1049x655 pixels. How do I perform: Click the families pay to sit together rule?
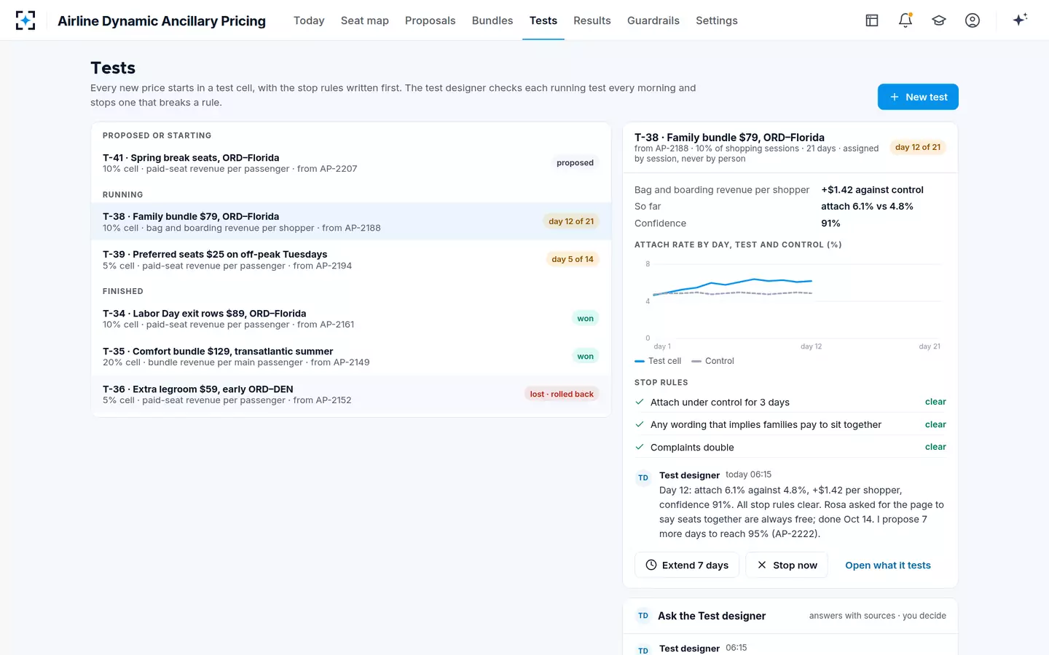[790, 425]
